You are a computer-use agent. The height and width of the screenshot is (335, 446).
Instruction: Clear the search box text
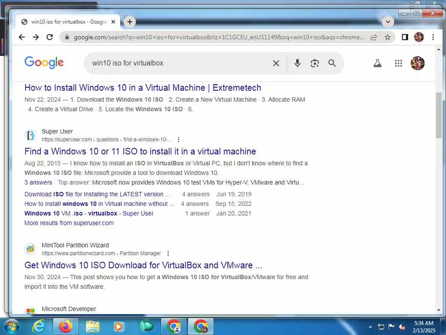coord(276,63)
